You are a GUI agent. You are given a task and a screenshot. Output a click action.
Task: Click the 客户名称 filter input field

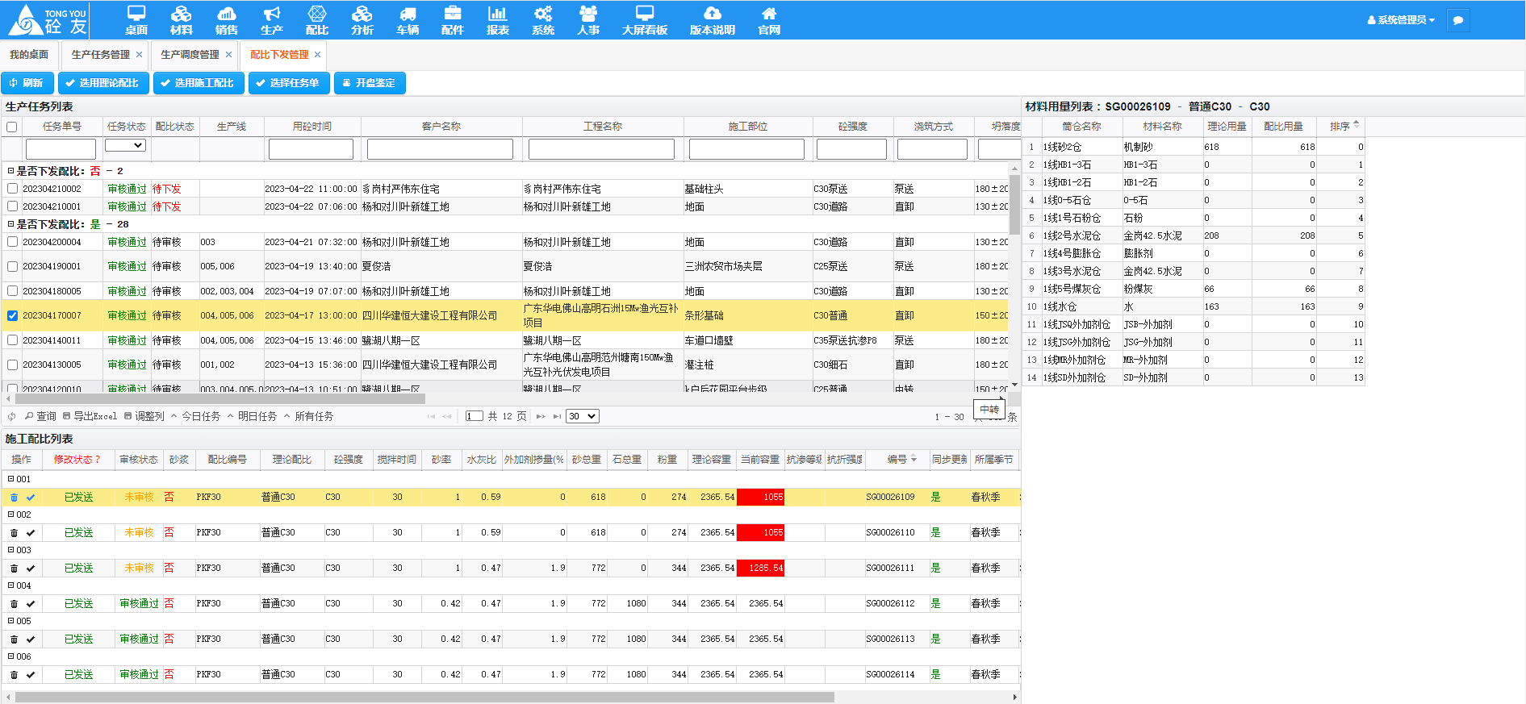pyautogui.click(x=440, y=149)
